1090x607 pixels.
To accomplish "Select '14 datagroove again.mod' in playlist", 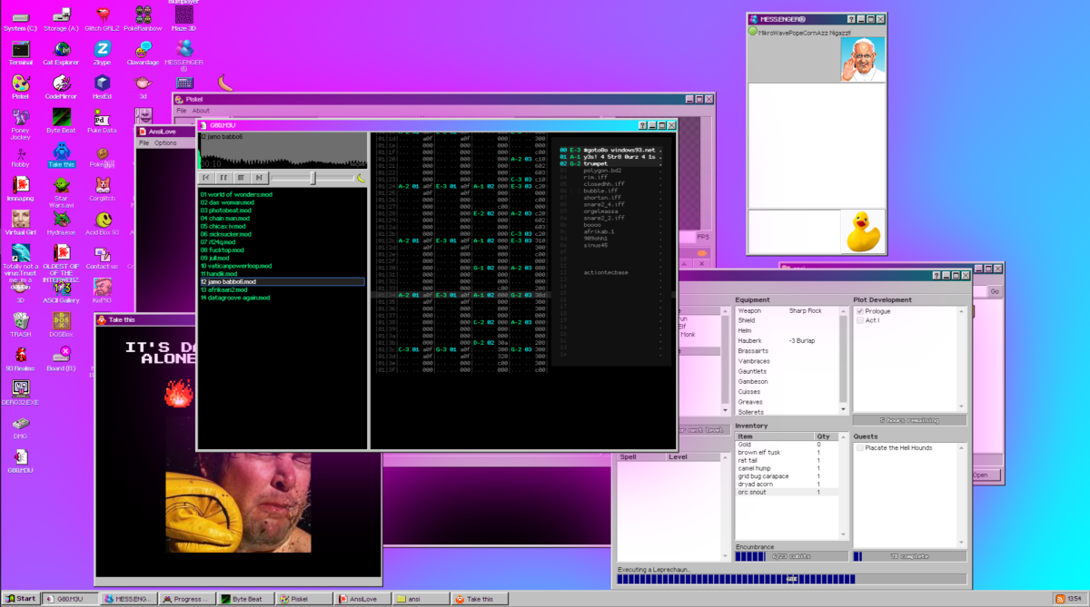I will [282, 298].
